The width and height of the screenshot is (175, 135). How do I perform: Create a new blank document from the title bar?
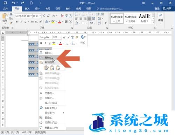point(31,3)
